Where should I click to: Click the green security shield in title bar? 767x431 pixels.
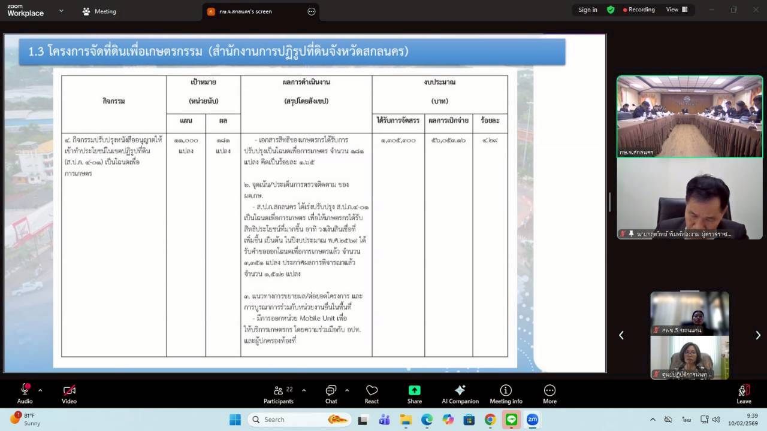(611, 10)
